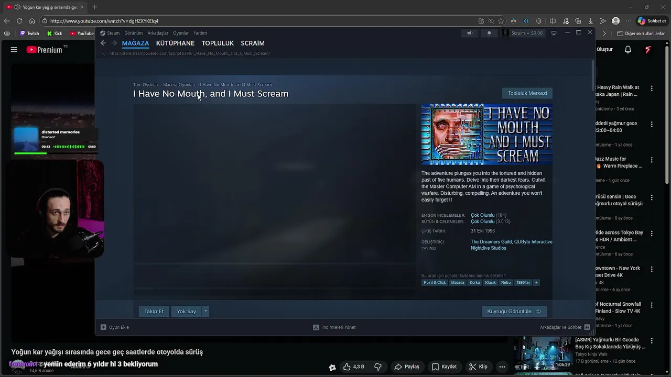Open Nightdive Studios publisher link
671x377 pixels.
click(489, 248)
